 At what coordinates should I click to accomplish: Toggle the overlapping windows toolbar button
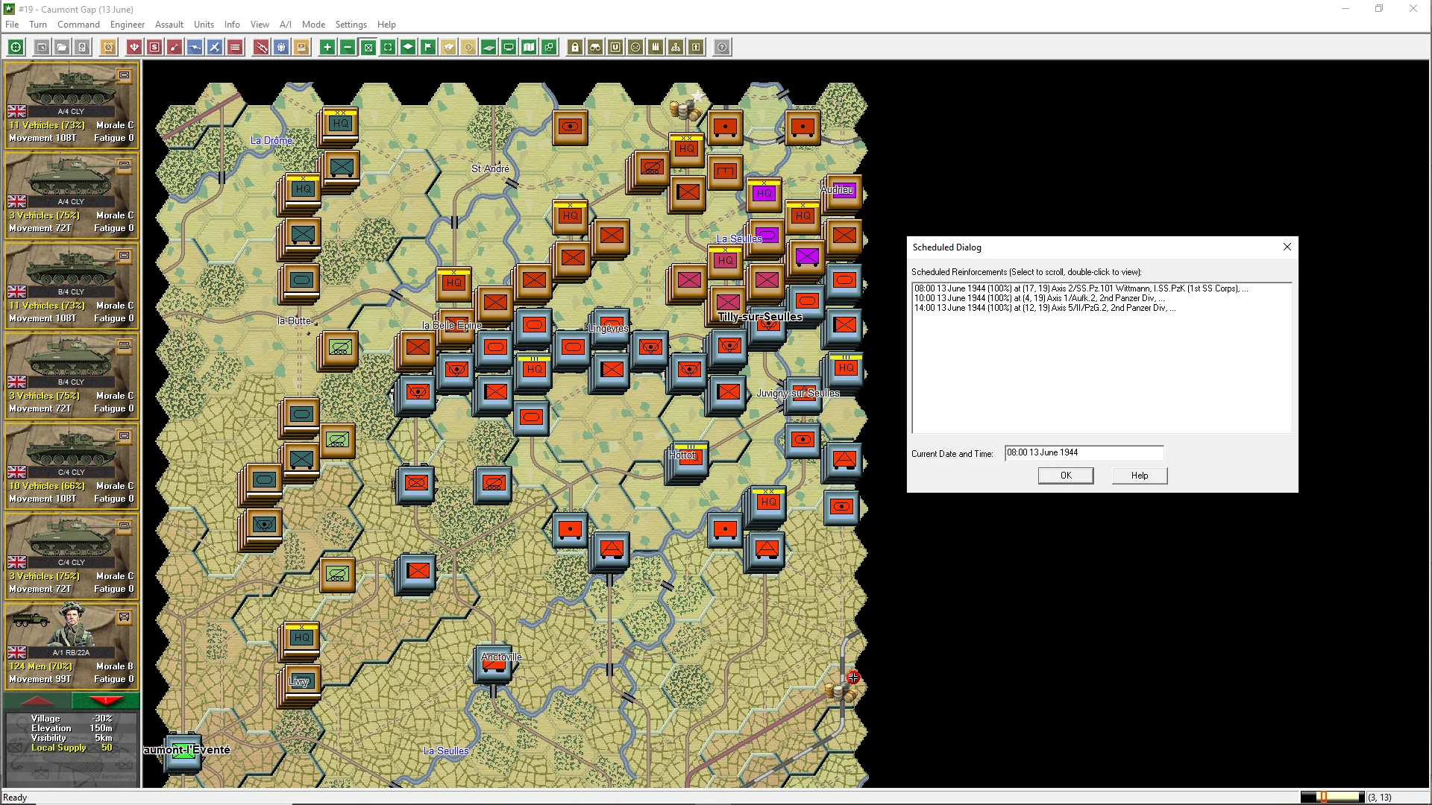549,47
